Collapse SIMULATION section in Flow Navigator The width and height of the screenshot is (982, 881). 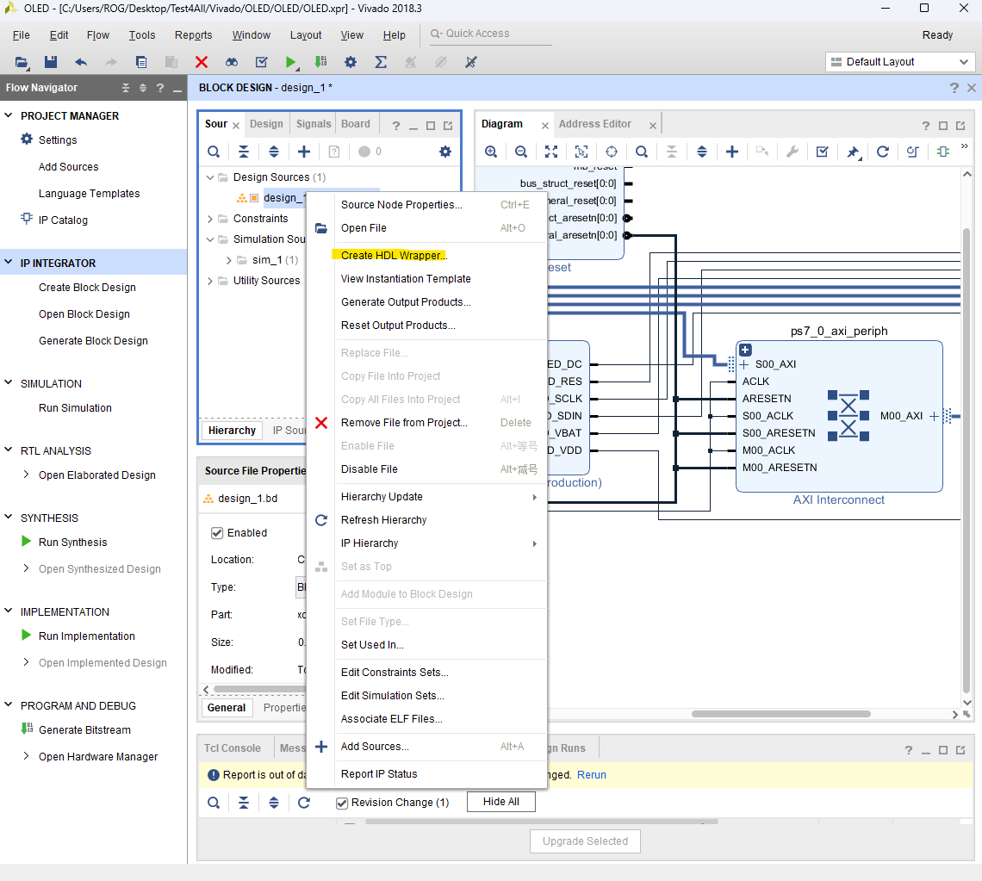9,383
